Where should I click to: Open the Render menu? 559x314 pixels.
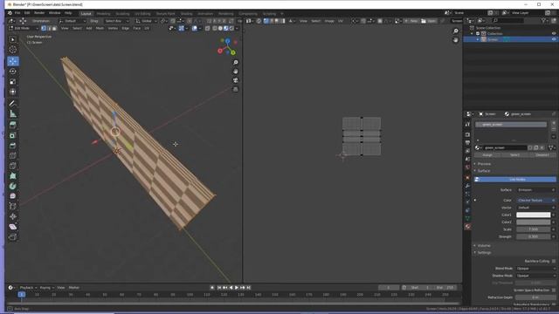point(39,13)
